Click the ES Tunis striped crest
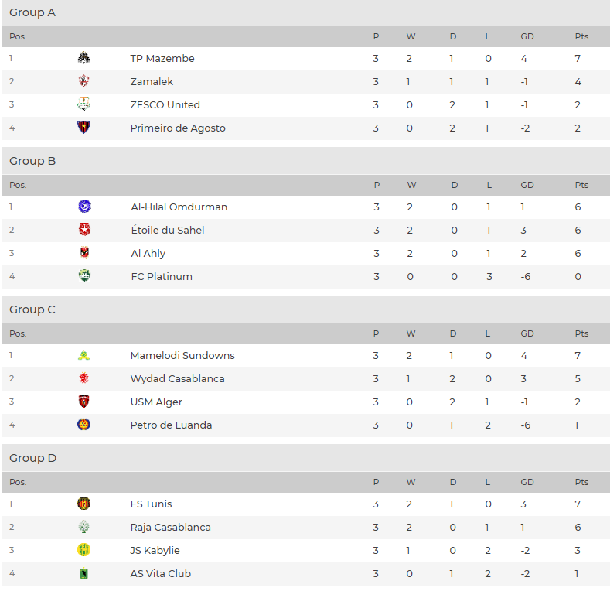The height and width of the screenshot is (598, 610). 83,504
